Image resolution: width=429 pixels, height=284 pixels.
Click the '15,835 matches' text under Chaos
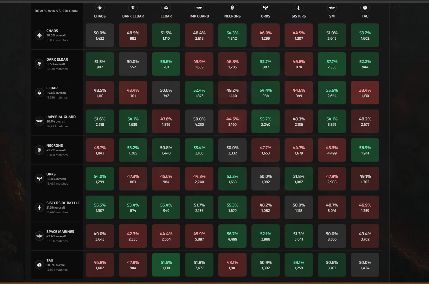pyautogui.click(x=57, y=40)
